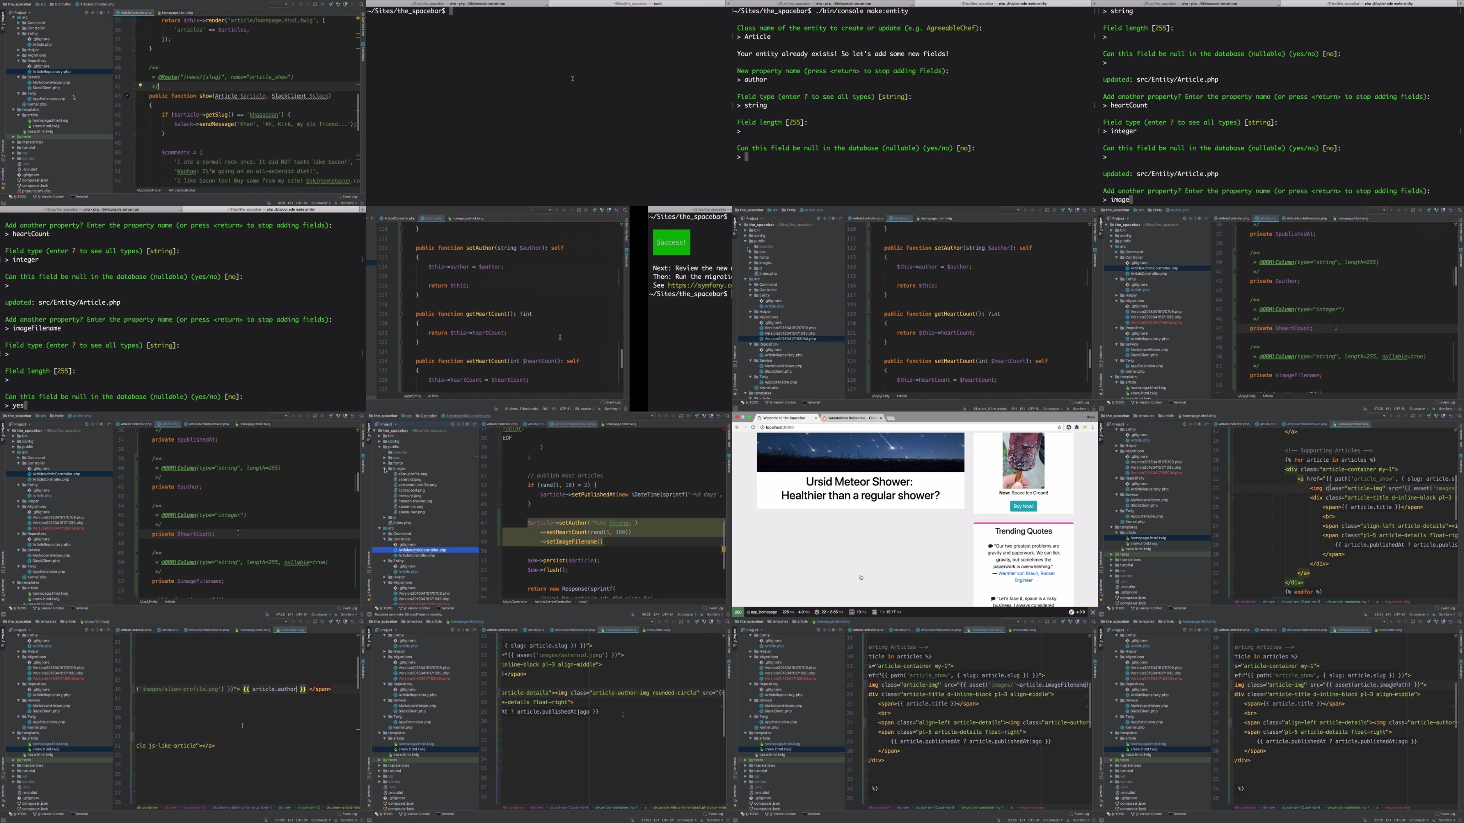The width and height of the screenshot is (1464, 823).
Task: Click the Stop square in ArticleAdminController.php window toolbar
Action: click(689, 417)
